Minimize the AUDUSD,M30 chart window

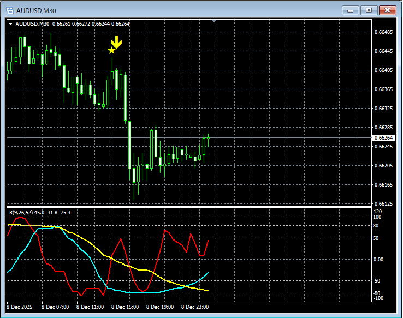click(349, 10)
